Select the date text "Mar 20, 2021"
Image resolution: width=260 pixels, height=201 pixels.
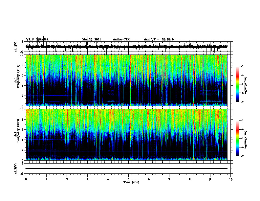(92, 39)
